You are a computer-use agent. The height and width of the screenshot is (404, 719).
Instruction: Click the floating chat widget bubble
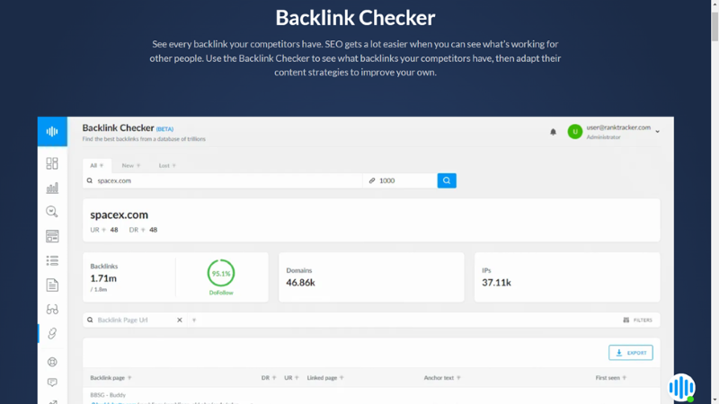coord(681,388)
